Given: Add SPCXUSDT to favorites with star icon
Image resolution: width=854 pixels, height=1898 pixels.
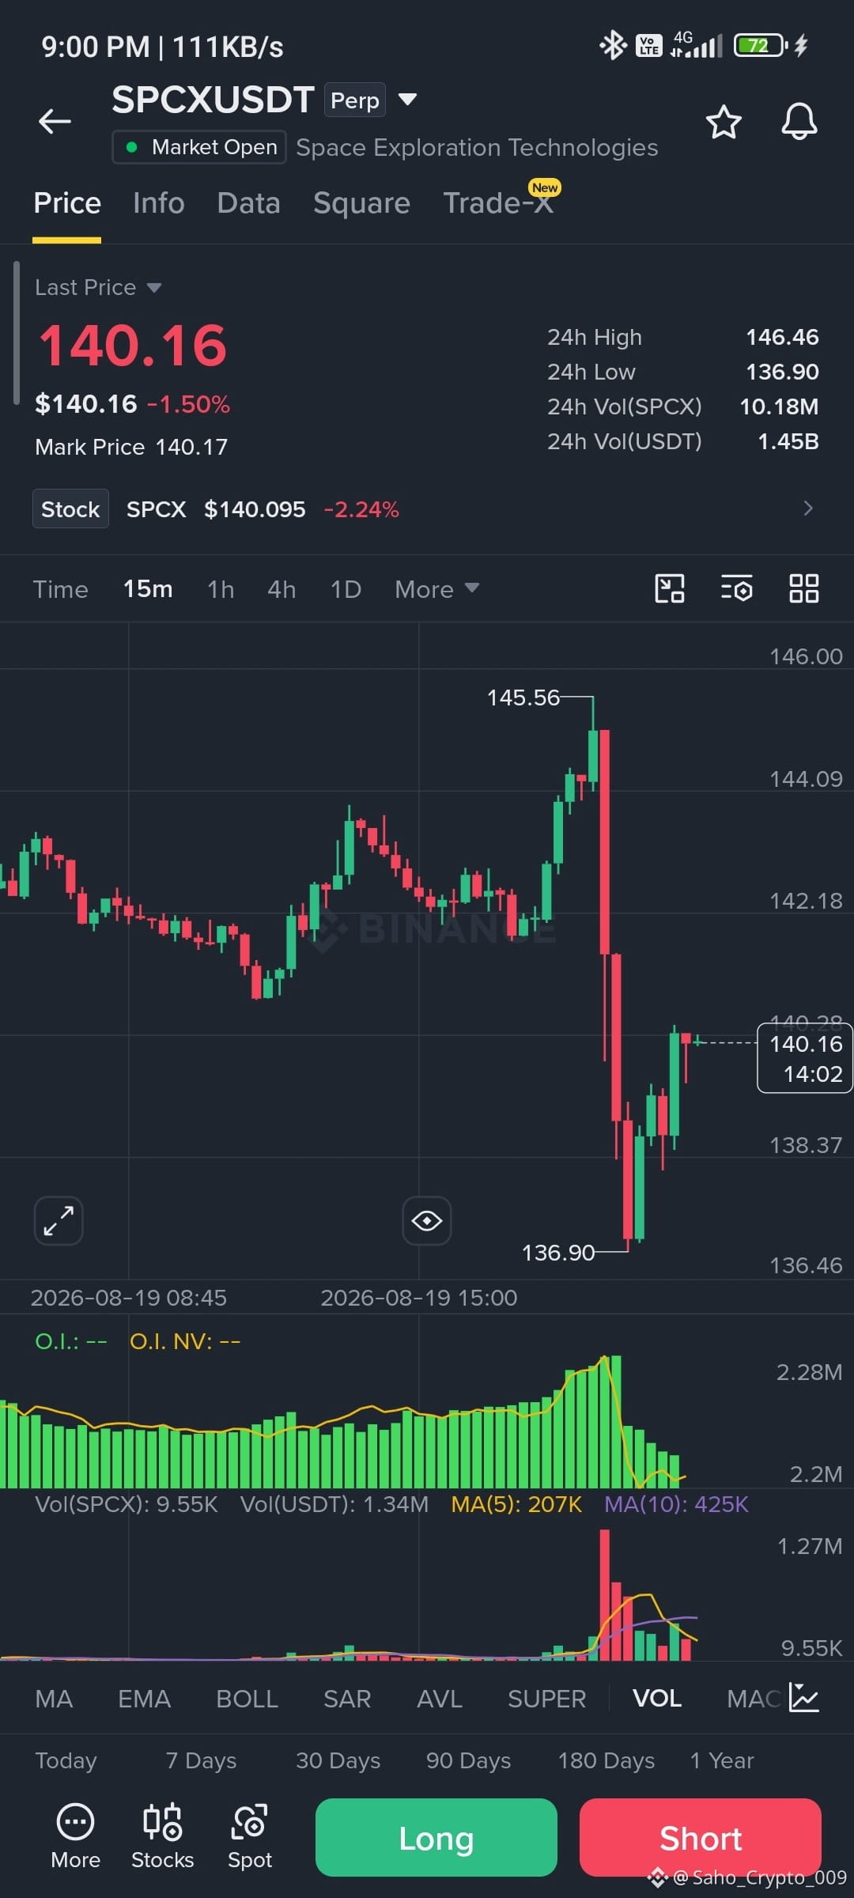Looking at the screenshot, I should click(724, 122).
